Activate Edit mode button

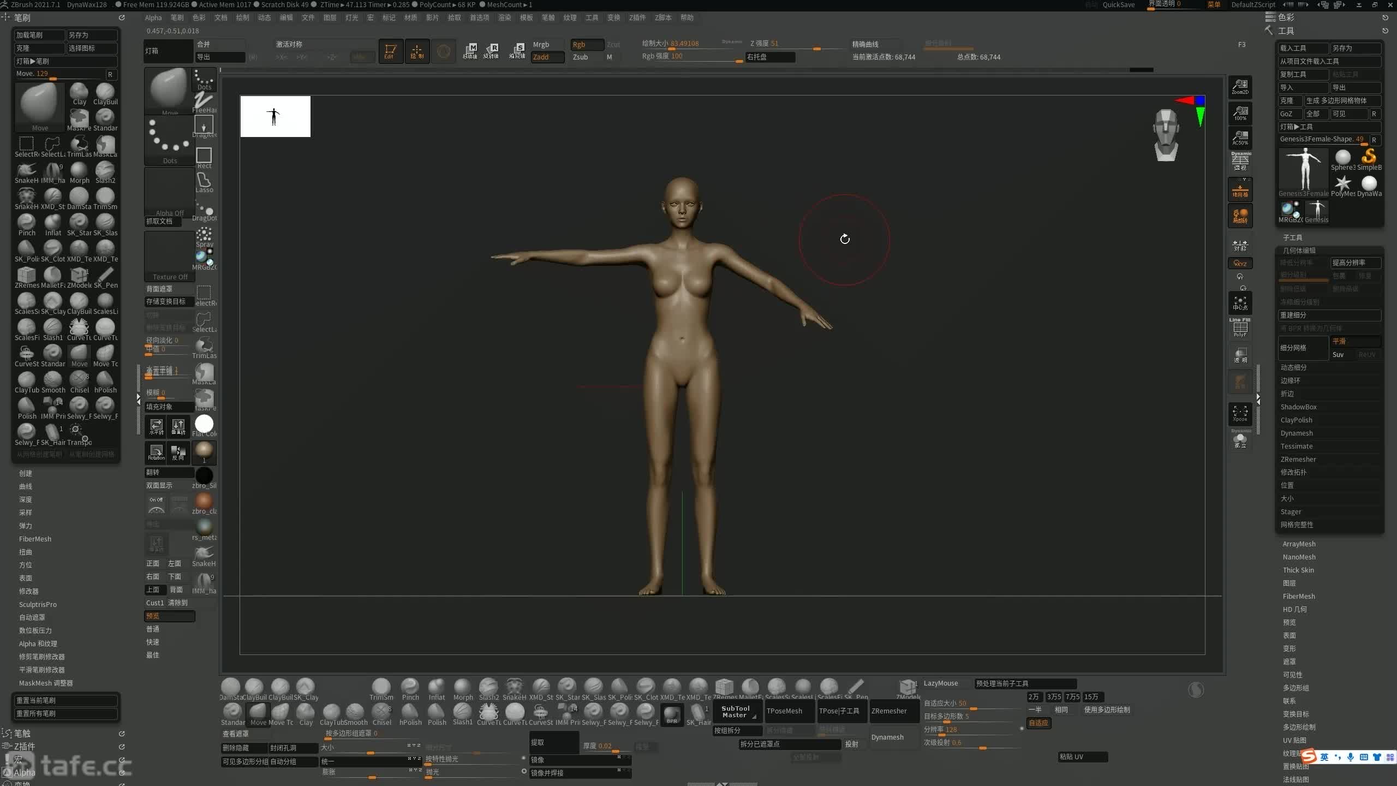point(390,51)
